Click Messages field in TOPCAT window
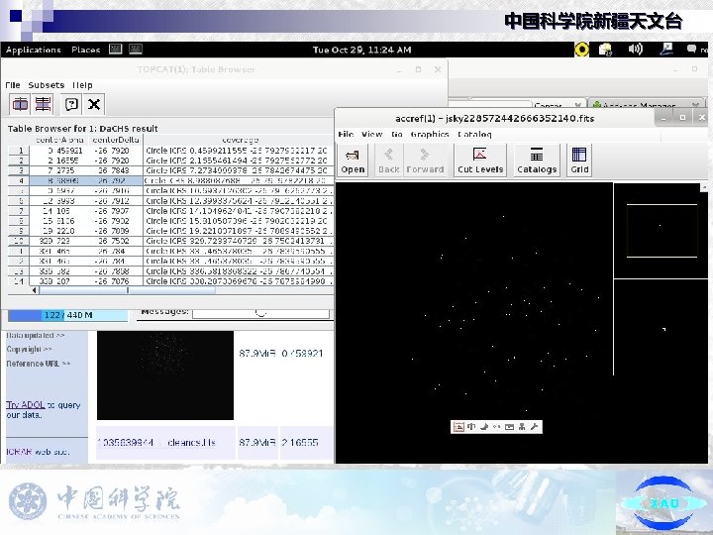 (260, 313)
